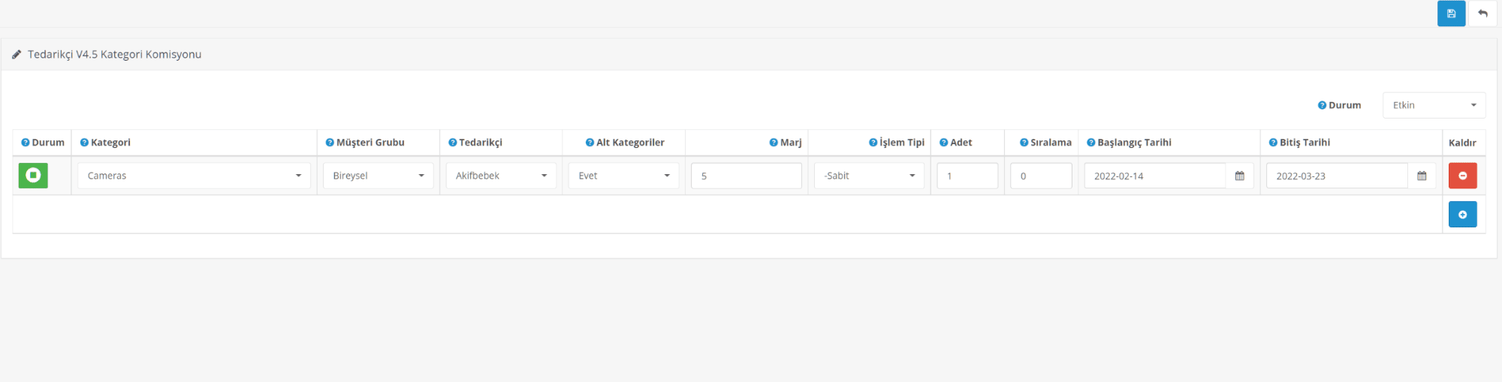Image resolution: width=1502 pixels, height=382 pixels.
Task: Open the Evet sub-categories dropdown
Action: tap(623, 176)
